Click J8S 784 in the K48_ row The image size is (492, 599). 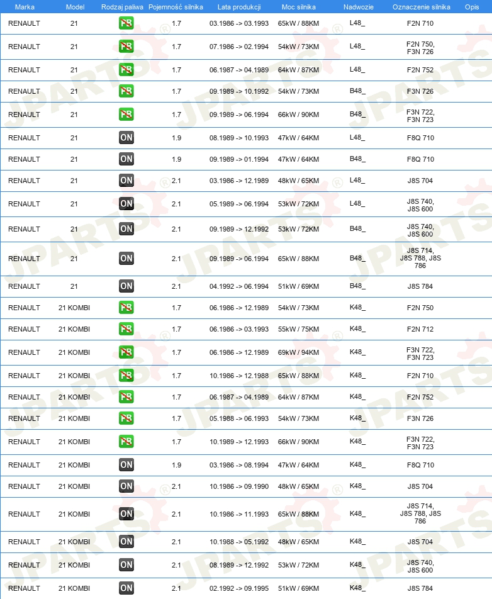coord(420,589)
